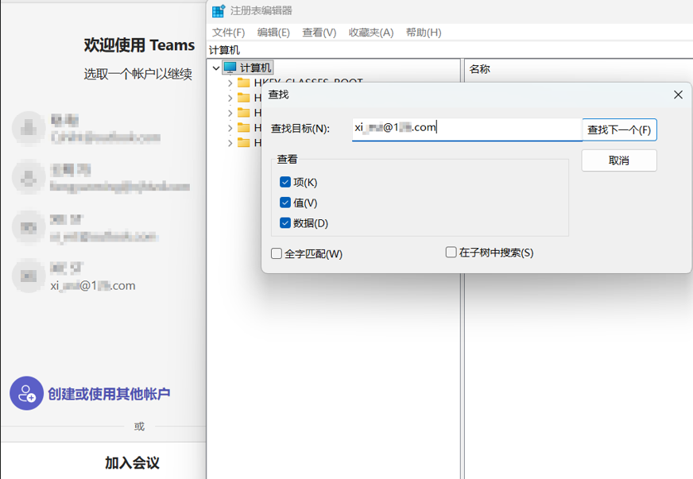Expand the HKEY_CLASSES_ROOT node arrow

230,82
